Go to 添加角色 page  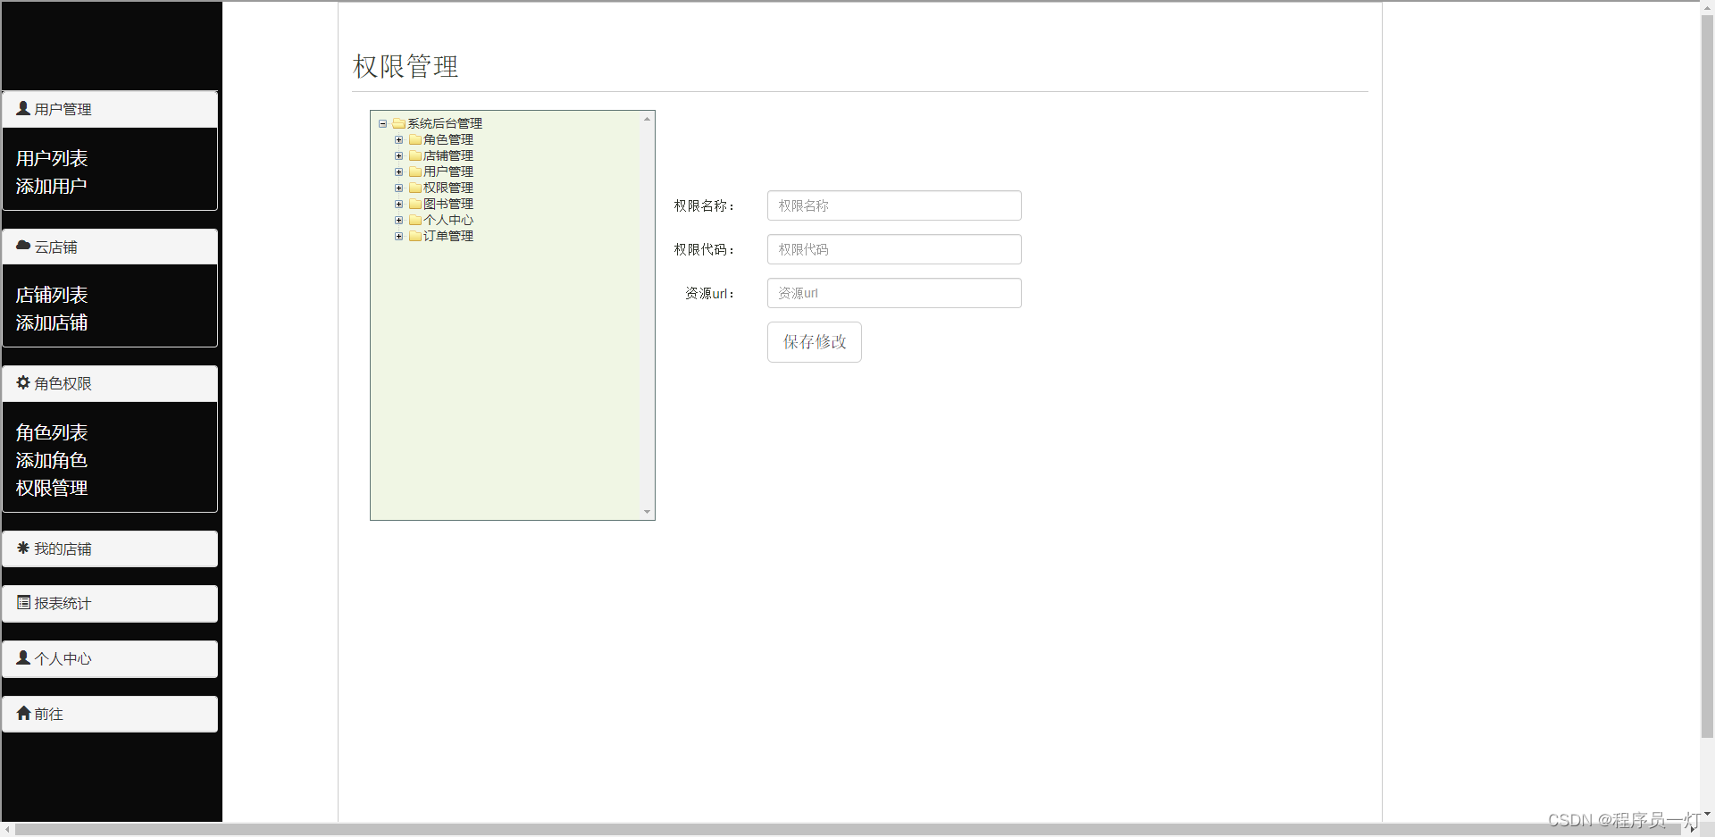52,460
